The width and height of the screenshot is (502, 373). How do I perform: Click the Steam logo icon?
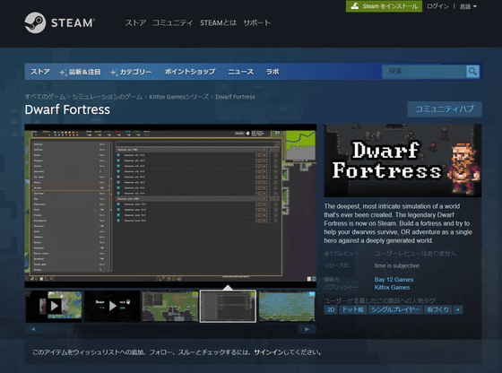coord(35,22)
